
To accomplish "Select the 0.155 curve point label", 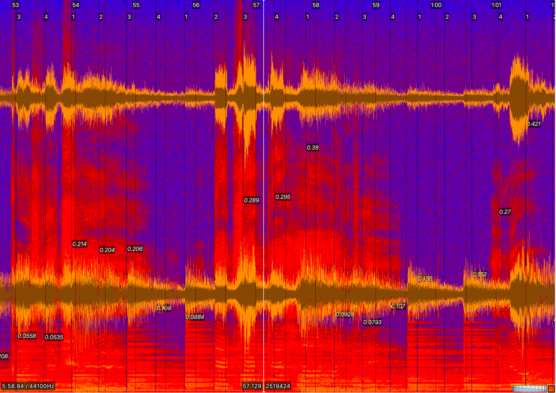I will (425, 279).
